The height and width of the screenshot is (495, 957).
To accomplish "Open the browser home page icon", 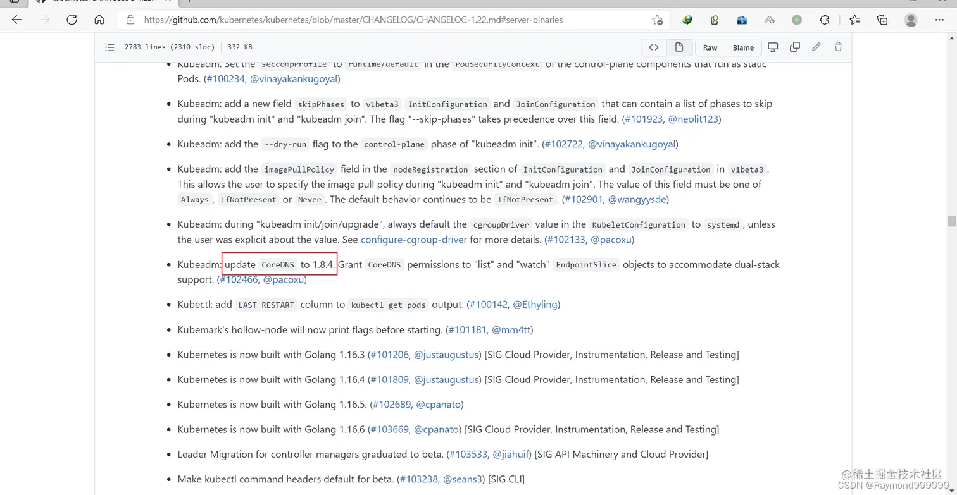I will 99,20.
